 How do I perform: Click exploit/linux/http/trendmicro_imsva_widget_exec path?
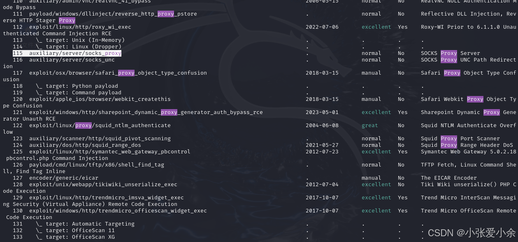click(107, 198)
